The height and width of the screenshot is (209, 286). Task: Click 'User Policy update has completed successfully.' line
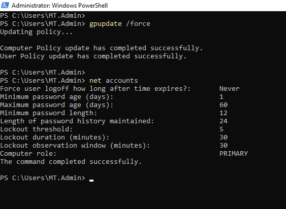(x=93, y=56)
